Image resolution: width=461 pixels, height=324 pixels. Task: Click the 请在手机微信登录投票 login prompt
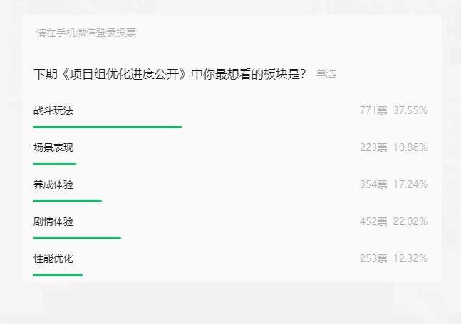(x=86, y=33)
